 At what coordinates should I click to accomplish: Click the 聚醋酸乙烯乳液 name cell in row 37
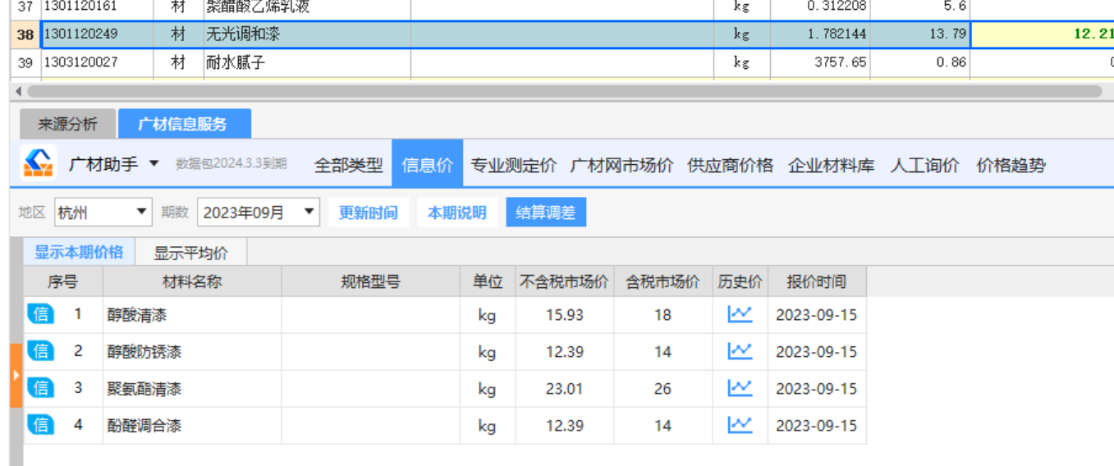click(x=307, y=9)
